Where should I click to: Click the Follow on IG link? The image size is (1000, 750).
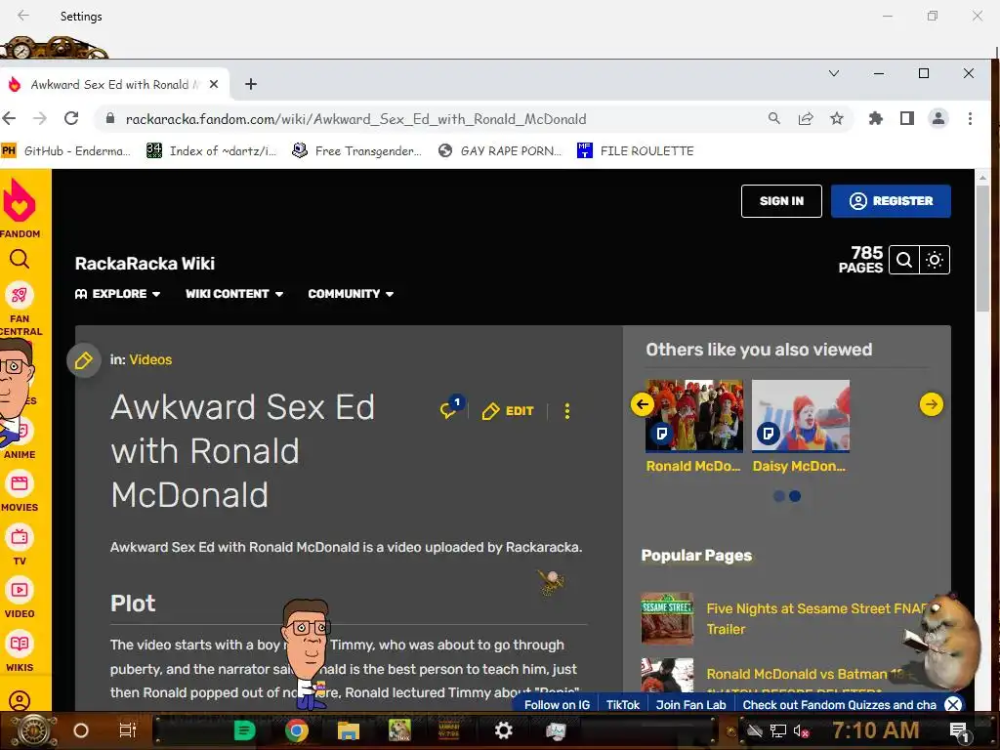click(557, 705)
